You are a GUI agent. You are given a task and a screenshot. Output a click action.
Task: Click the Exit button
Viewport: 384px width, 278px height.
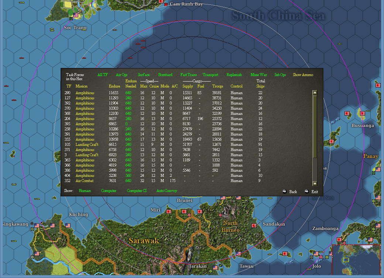(x=312, y=192)
